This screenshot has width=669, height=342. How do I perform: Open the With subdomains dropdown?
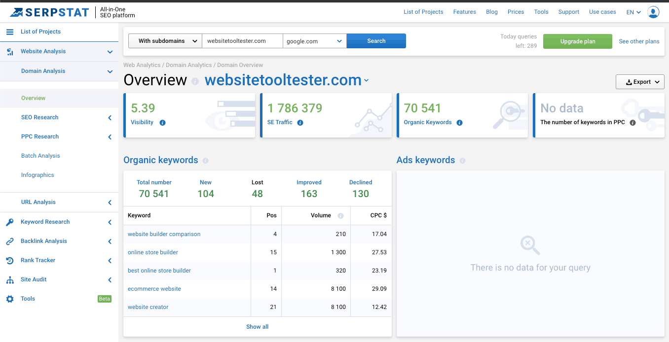tap(165, 41)
